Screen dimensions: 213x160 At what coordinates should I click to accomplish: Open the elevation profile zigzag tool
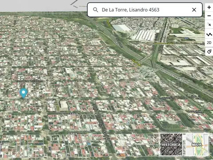coord(209,35)
